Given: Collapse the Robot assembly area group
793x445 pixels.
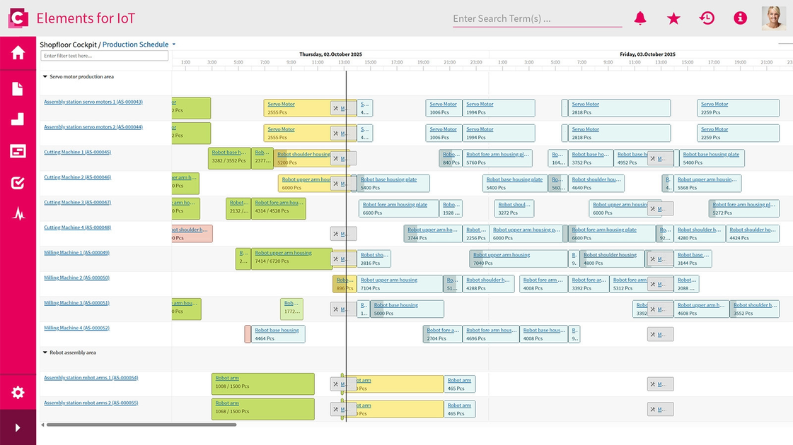Looking at the screenshot, I should click(x=45, y=352).
